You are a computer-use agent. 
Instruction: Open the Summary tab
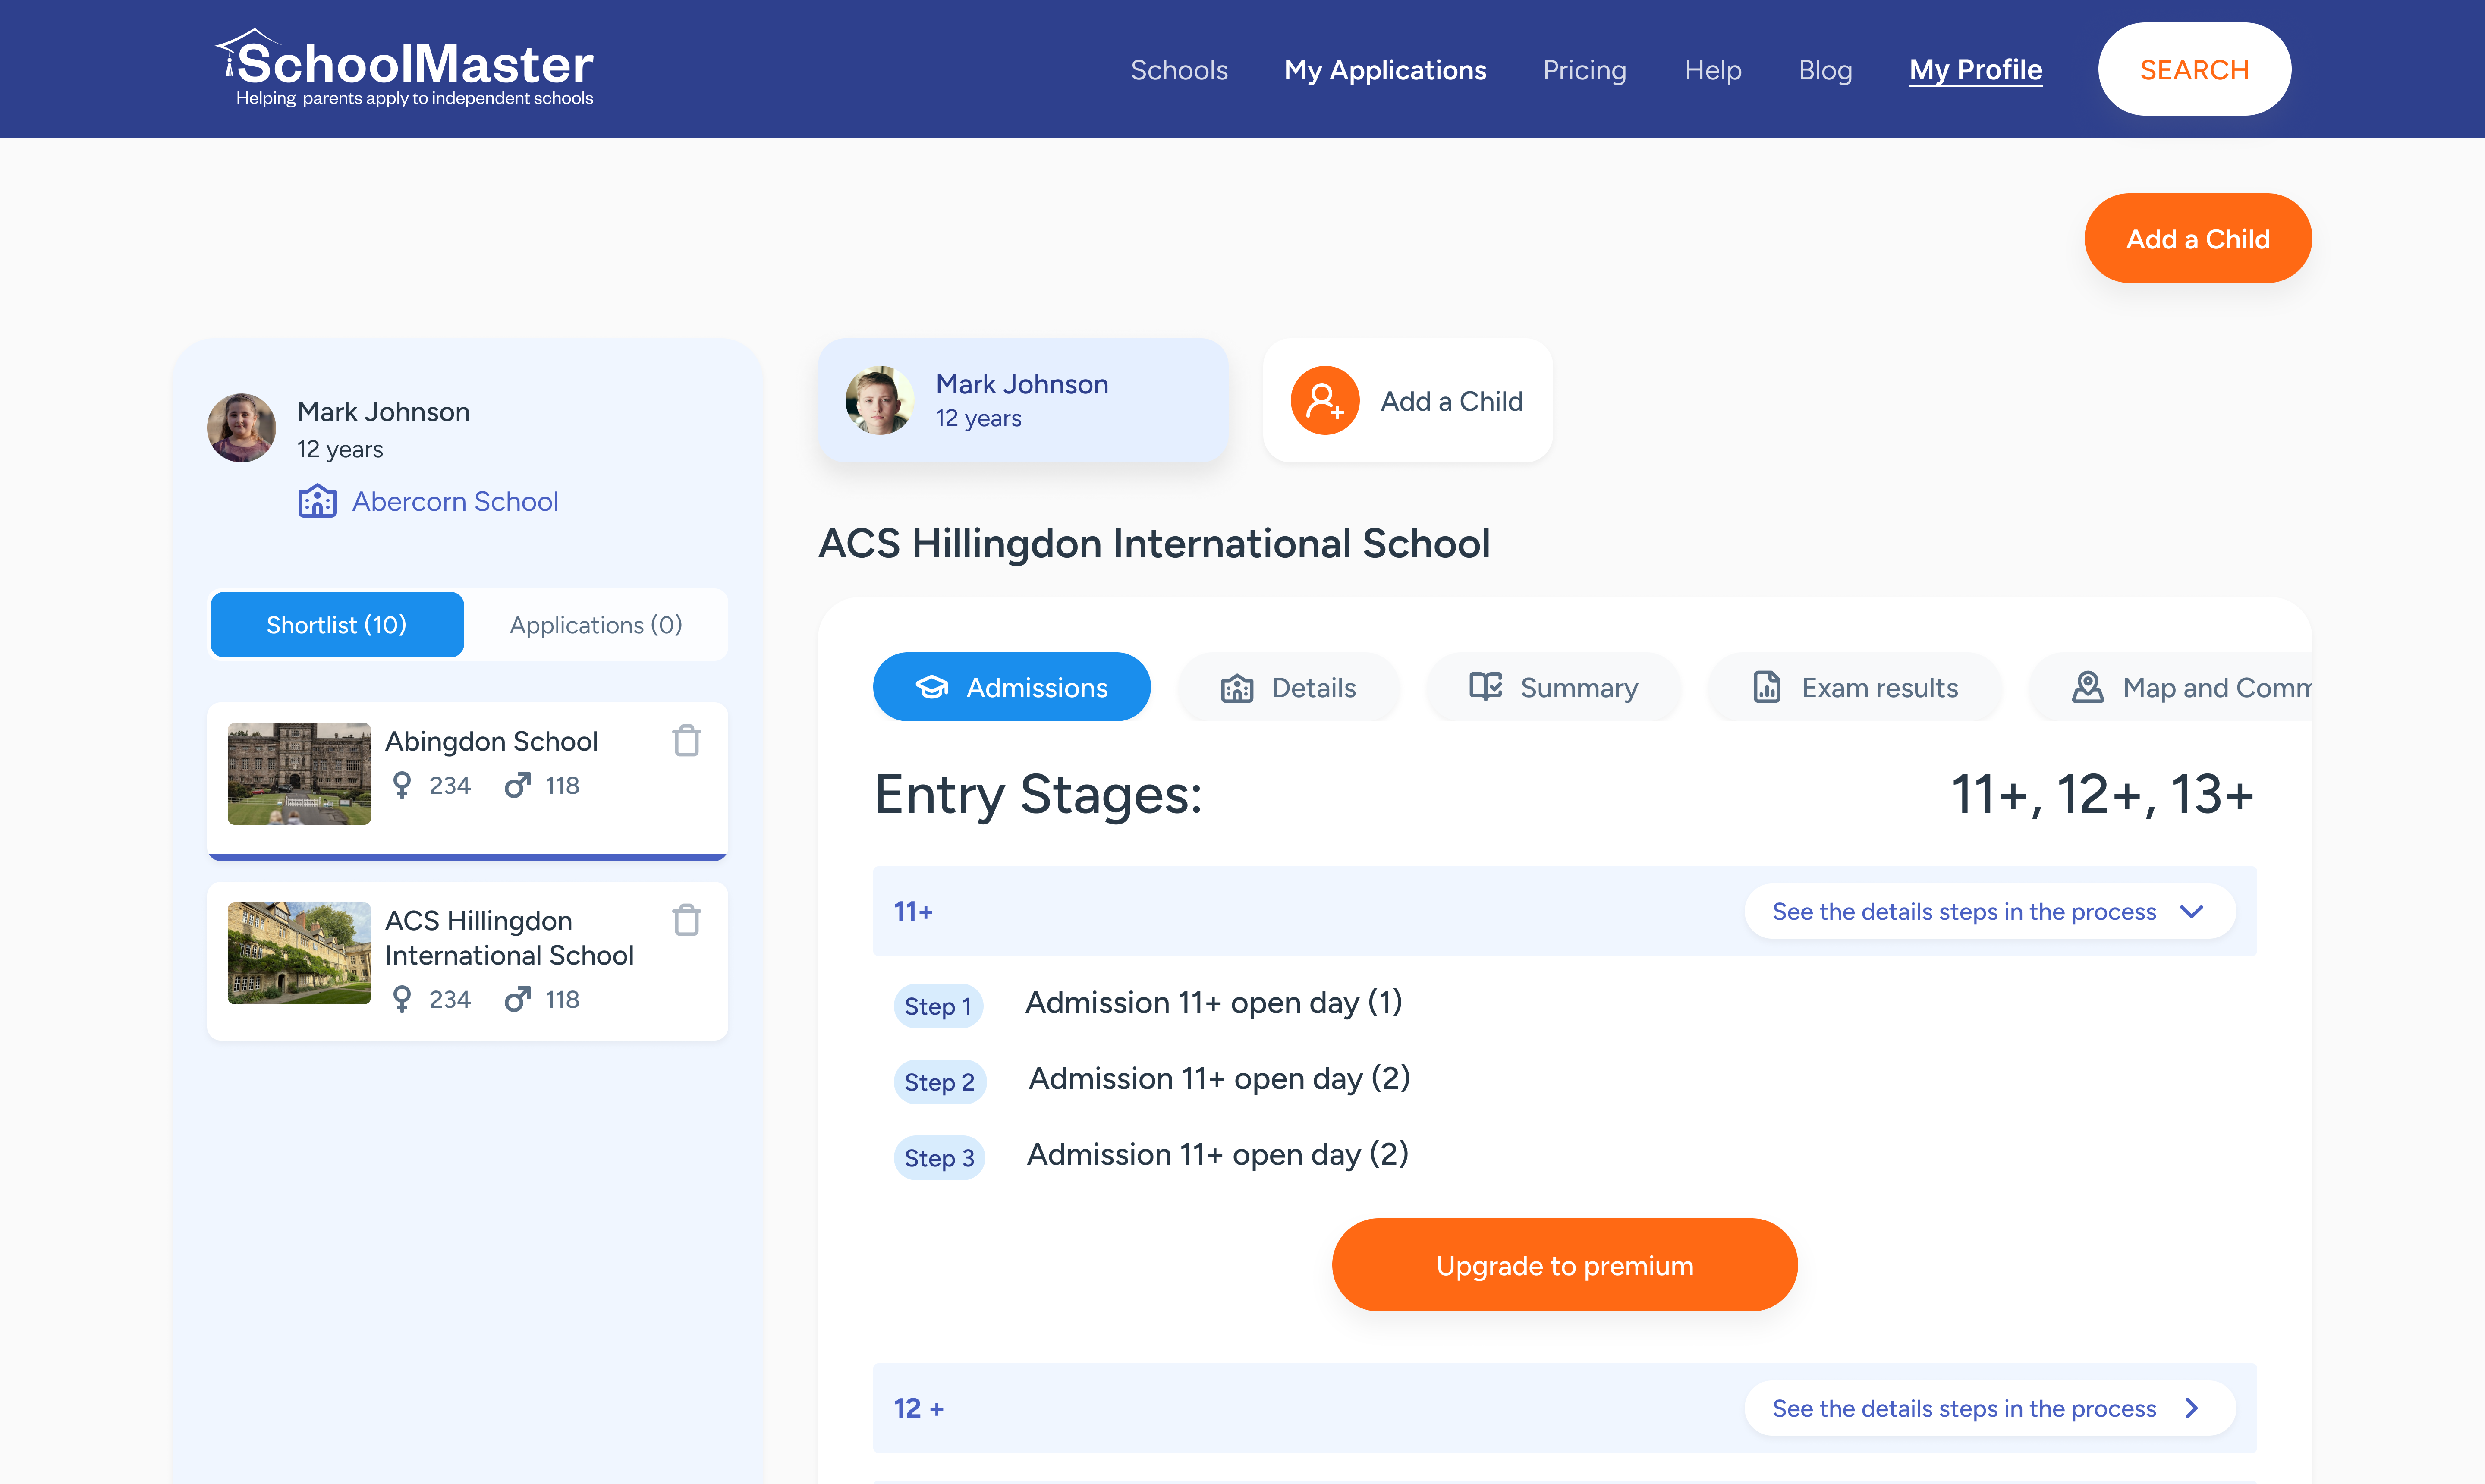click(x=1553, y=687)
